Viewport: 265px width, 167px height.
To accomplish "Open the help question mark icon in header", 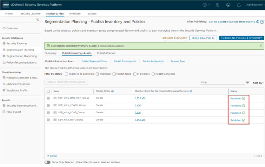I will (x=205, y=5).
